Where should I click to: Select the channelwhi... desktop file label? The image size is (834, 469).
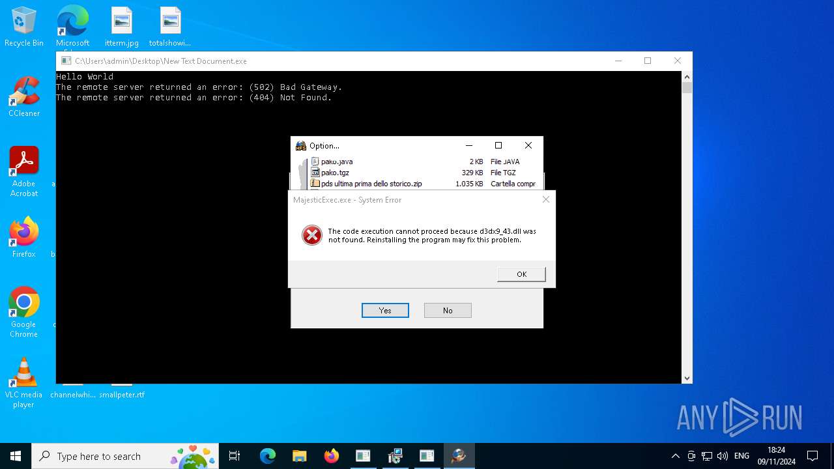point(73,395)
